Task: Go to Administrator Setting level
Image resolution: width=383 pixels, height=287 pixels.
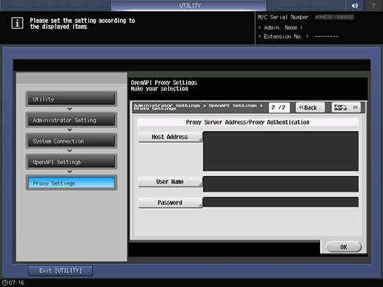Action: 71,120
